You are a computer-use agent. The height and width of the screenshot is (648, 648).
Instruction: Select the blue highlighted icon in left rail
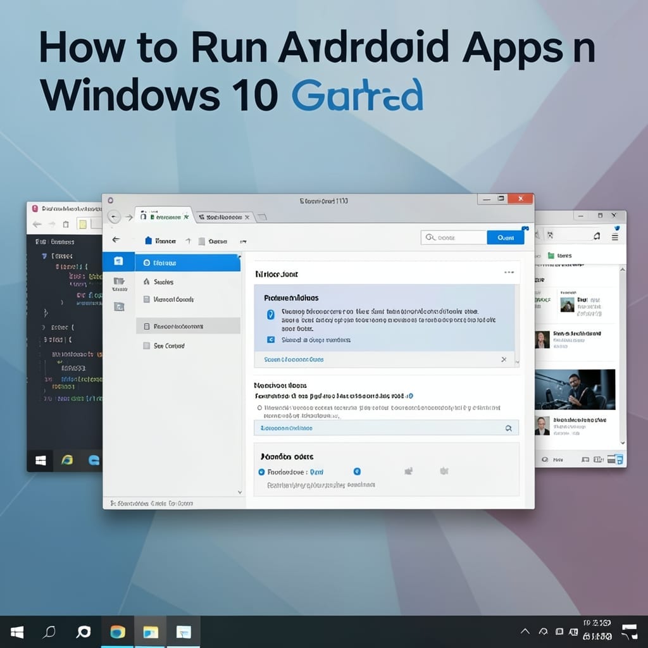pyautogui.click(x=118, y=261)
